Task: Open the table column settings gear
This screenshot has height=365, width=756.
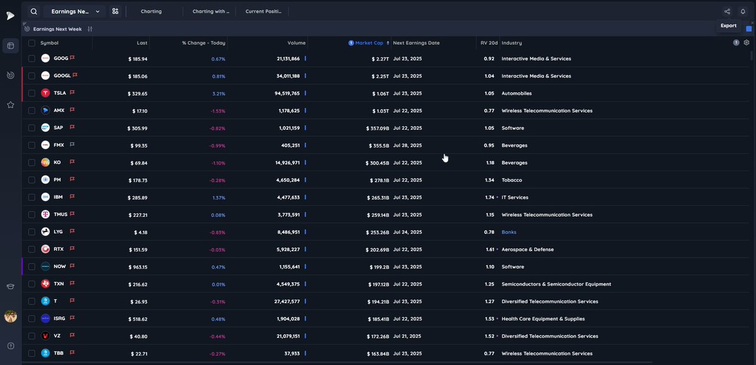Action: 747,43
